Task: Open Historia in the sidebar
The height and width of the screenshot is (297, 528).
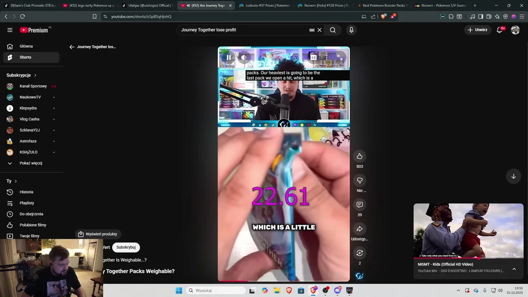Action: pos(31,192)
